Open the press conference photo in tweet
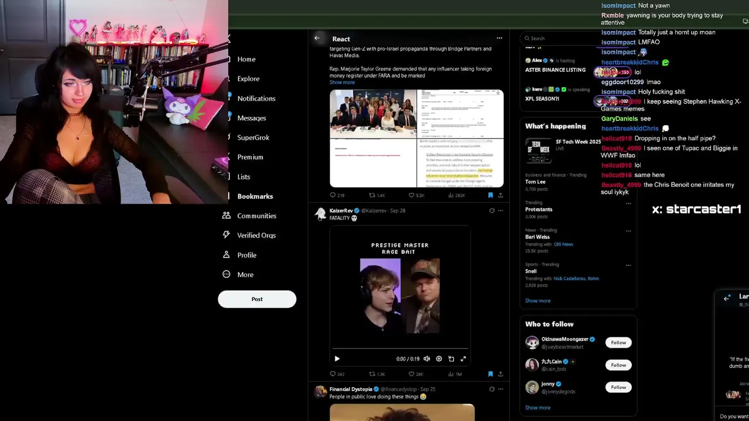Image resolution: width=749 pixels, height=421 pixels. click(373, 113)
